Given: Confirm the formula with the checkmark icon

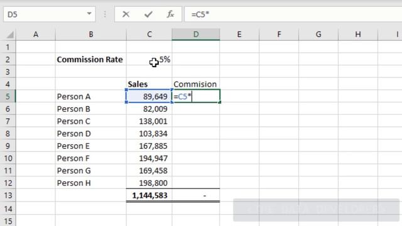Looking at the screenshot, I should [x=148, y=14].
